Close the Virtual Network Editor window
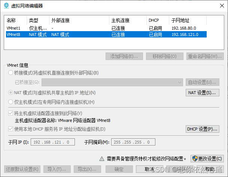This screenshot has width=228, height=177. click(219, 6)
